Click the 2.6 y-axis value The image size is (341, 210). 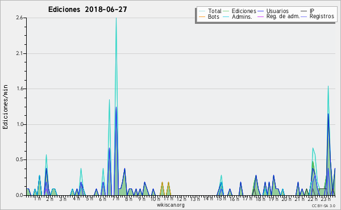19,18
